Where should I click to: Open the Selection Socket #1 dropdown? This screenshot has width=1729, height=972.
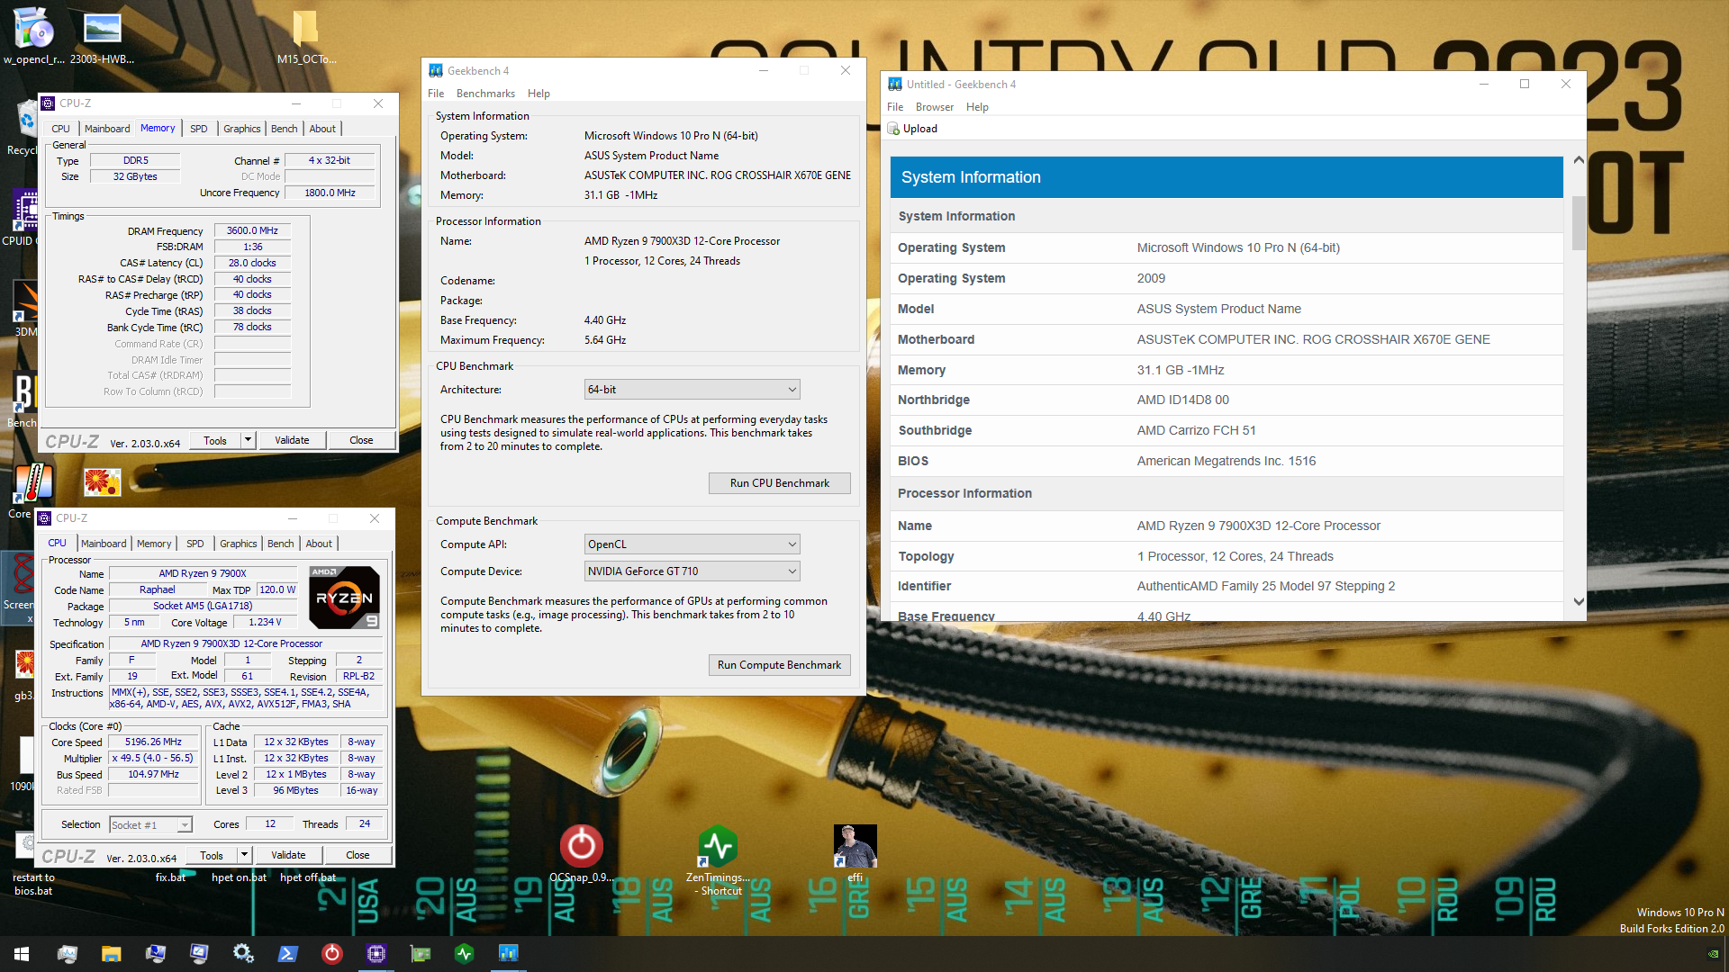coord(150,825)
